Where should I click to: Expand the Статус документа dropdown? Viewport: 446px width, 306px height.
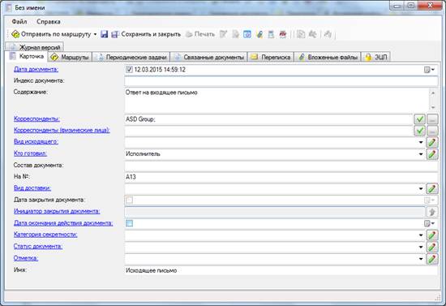421,247
